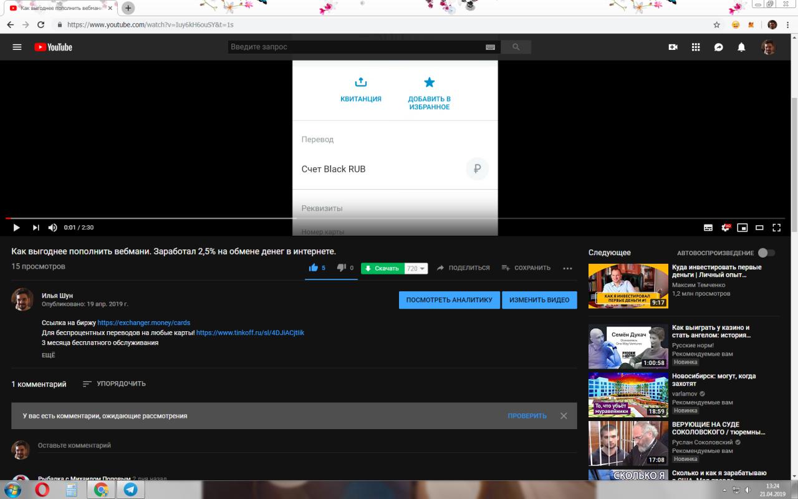Open the channel avatar next to Илья Шун

pos(22,299)
